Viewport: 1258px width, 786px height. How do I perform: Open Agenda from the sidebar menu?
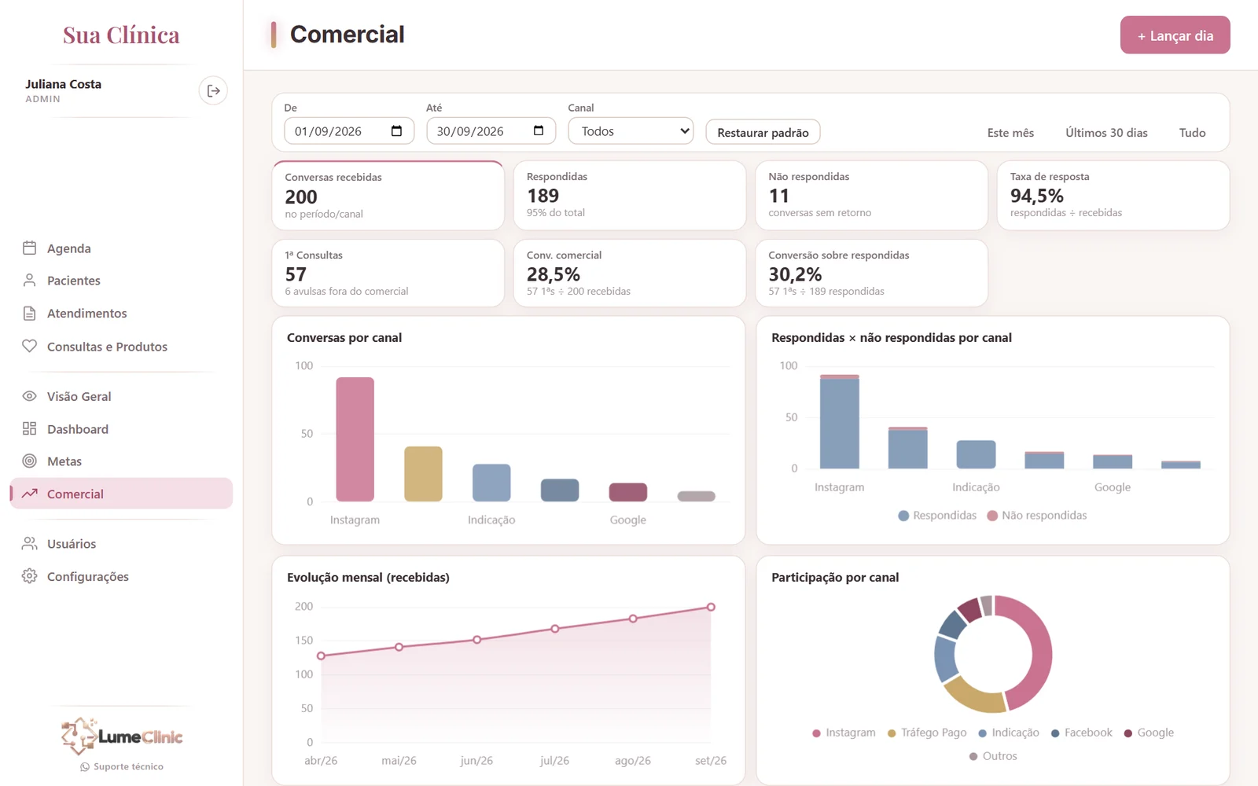tap(121, 248)
